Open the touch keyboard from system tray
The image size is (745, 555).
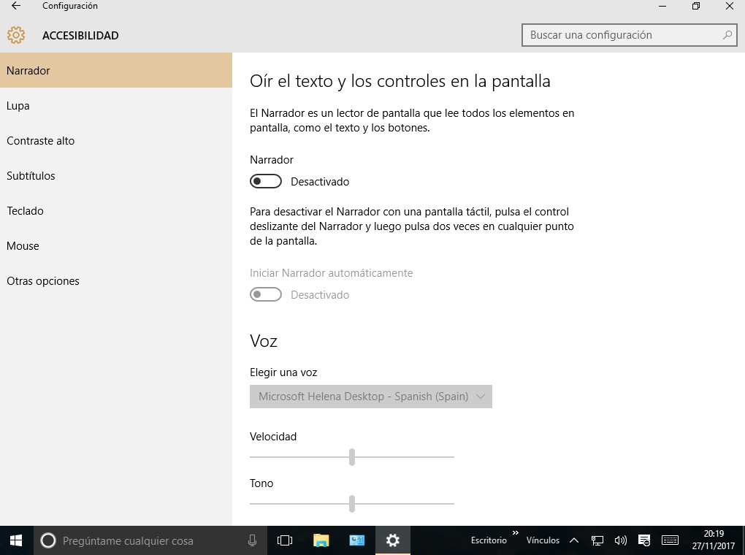pos(669,540)
